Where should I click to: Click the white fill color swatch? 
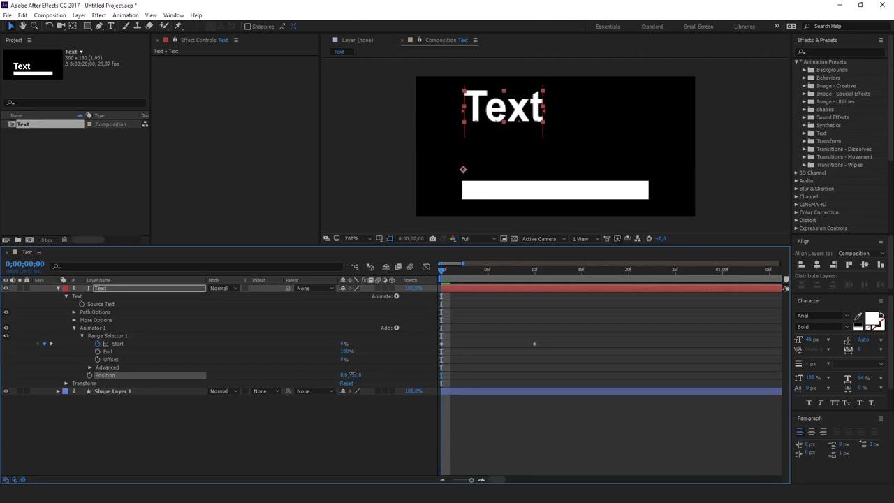click(x=871, y=319)
